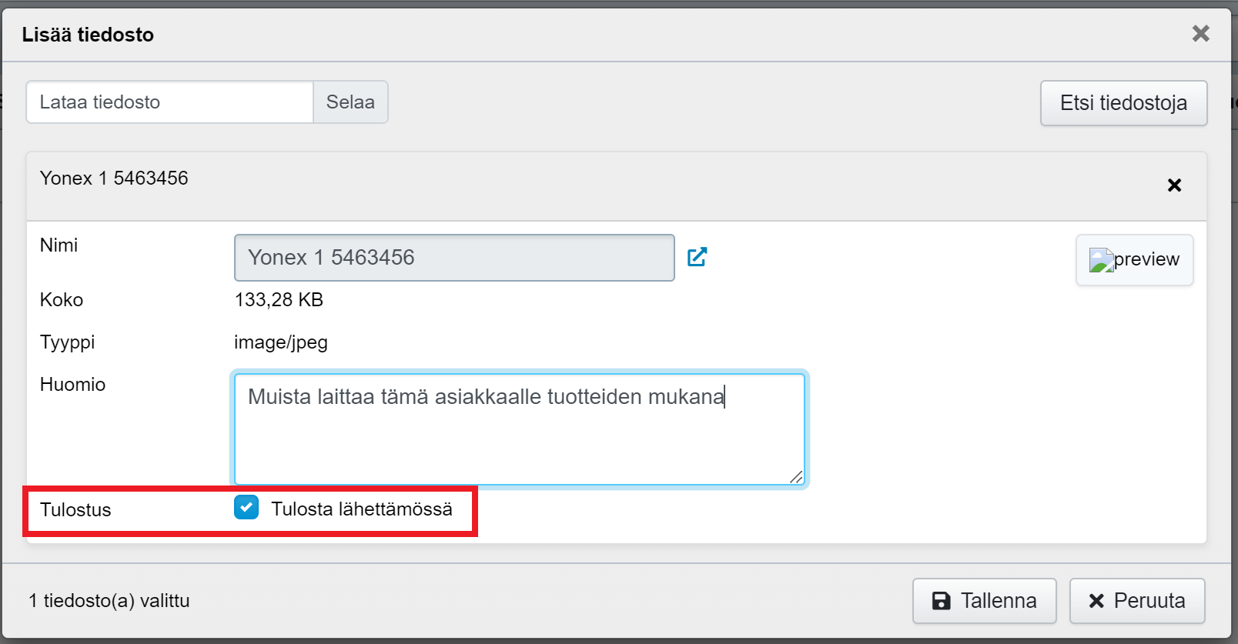Click the Huomio field label

72,385
